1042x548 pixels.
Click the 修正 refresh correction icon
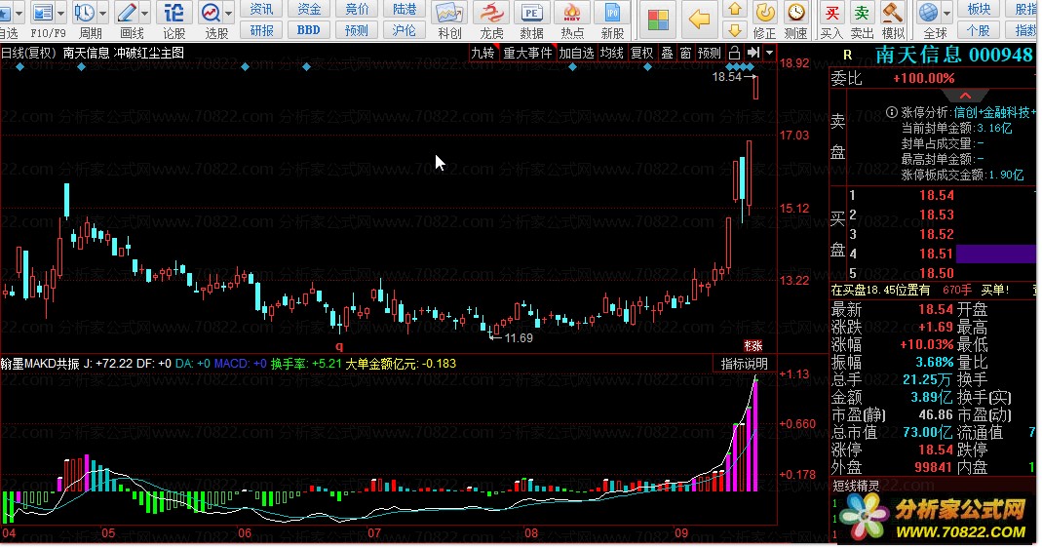click(x=765, y=13)
